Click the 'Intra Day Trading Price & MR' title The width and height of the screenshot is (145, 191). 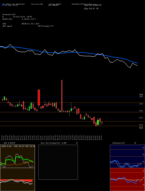(54, 143)
